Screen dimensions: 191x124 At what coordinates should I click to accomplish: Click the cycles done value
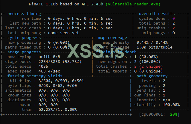[173, 19]
